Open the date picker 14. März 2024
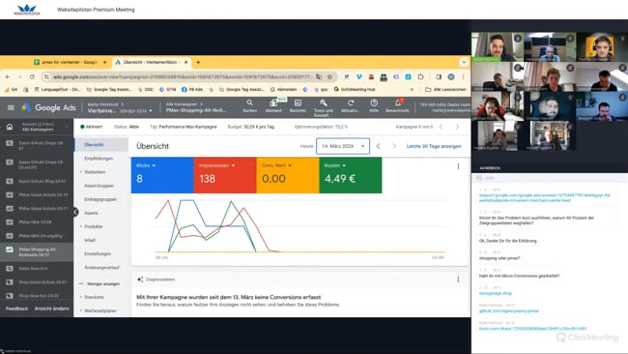The width and height of the screenshot is (628, 354). [343, 146]
